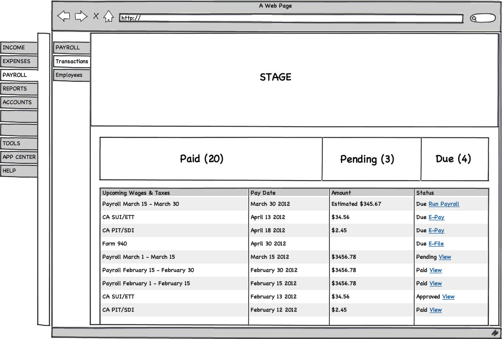The height and width of the screenshot is (339, 502).
Task: Open the EXPENSES sidebar tab
Action: [x=19, y=61]
